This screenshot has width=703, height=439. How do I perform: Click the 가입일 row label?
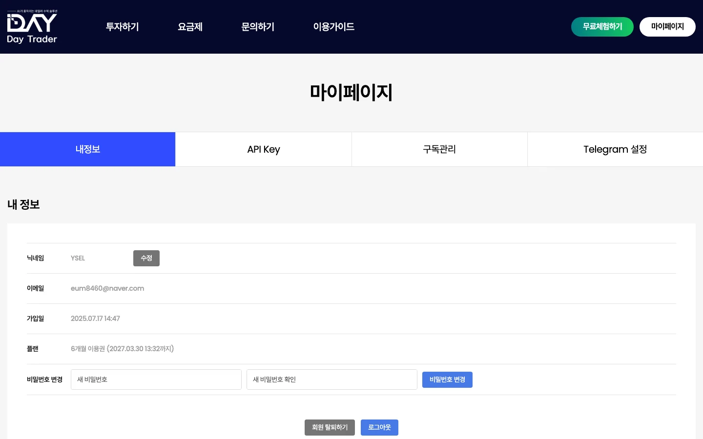pos(35,319)
